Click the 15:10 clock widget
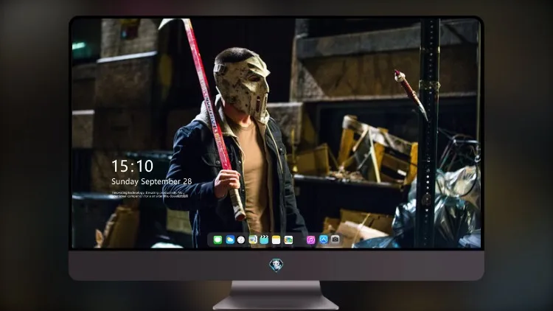Image resolution: width=553 pixels, height=311 pixels. coord(132,166)
